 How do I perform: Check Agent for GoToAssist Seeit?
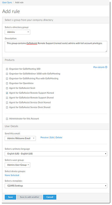point(7,88)
